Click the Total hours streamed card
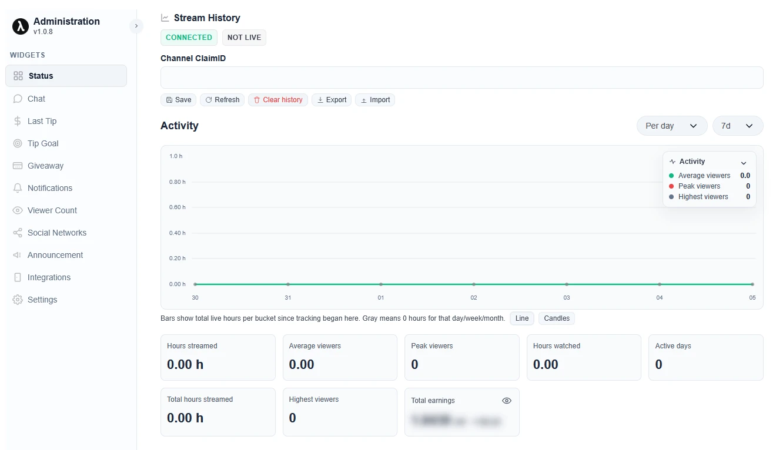This screenshot has width=776, height=450. [218, 412]
